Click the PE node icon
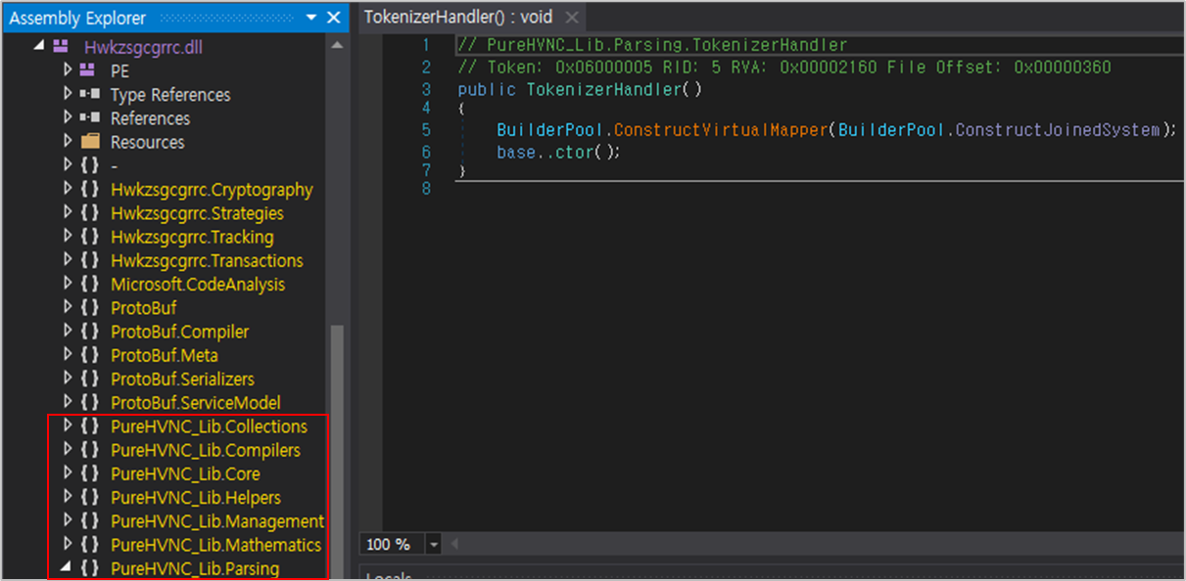Image resolution: width=1186 pixels, height=581 pixels. (x=89, y=70)
